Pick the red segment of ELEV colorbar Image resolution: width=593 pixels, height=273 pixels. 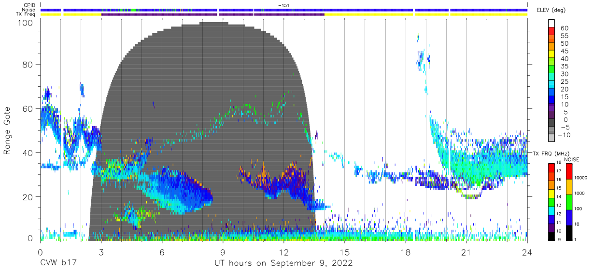click(x=551, y=31)
